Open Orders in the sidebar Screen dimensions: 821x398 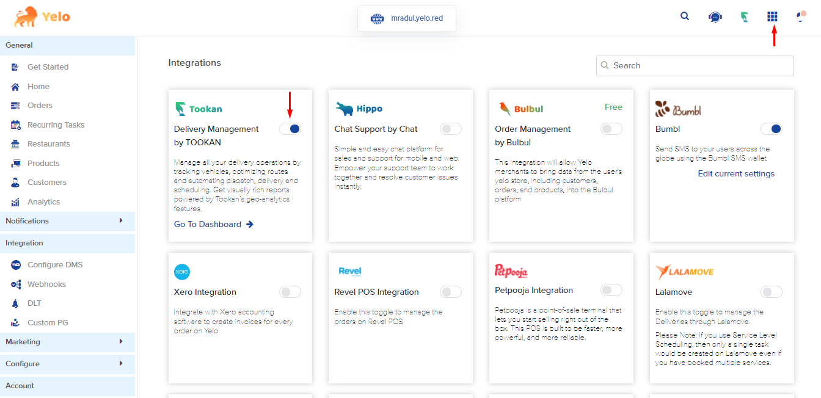pos(40,106)
